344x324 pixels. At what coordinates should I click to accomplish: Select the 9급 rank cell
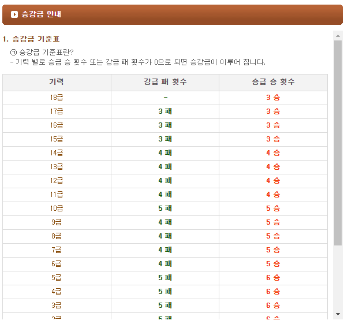tap(57, 222)
